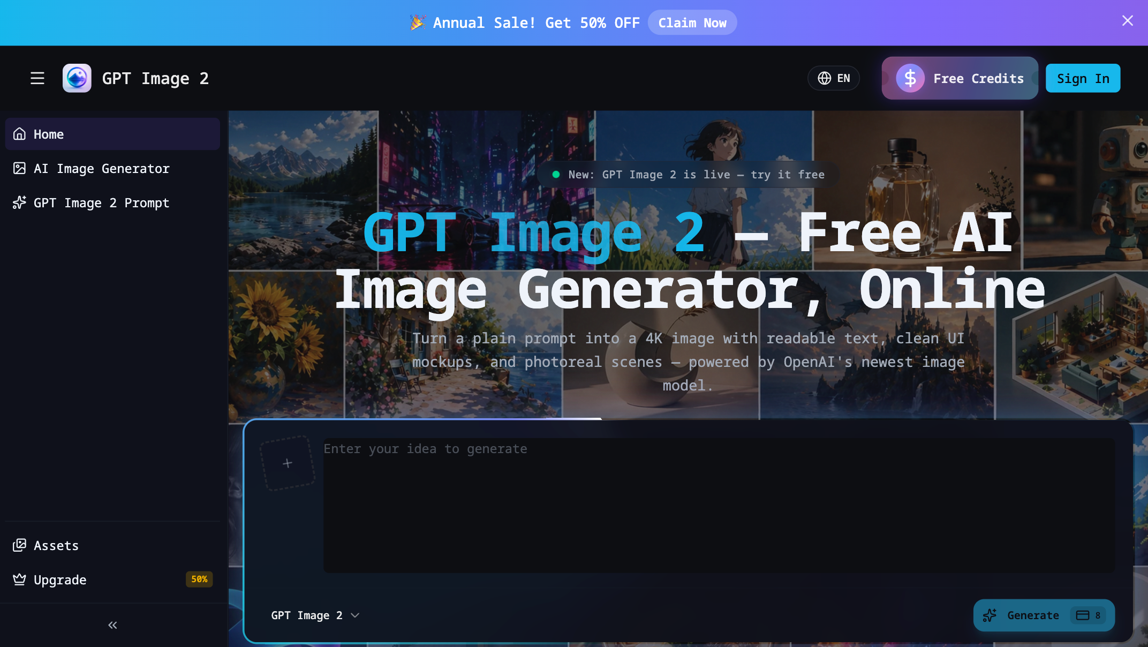Collapse the sidebar with double chevron
1148x647 pixels.
[112, 625]
